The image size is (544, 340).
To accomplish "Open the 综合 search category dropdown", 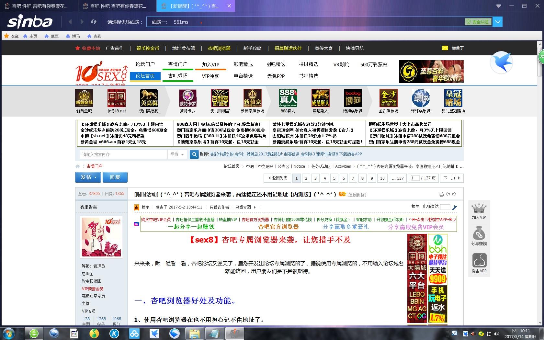I will [x=177, y=154].
